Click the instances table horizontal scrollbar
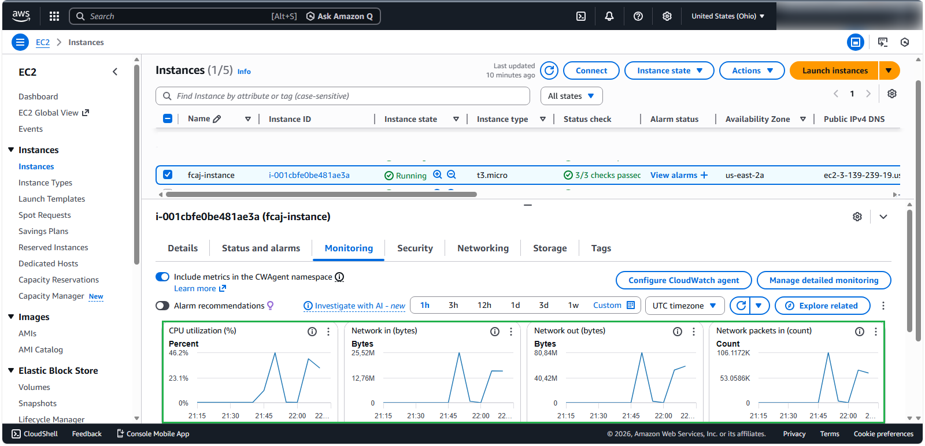Image resolution: width=925 pixels, height=446 pixels. 321,195
